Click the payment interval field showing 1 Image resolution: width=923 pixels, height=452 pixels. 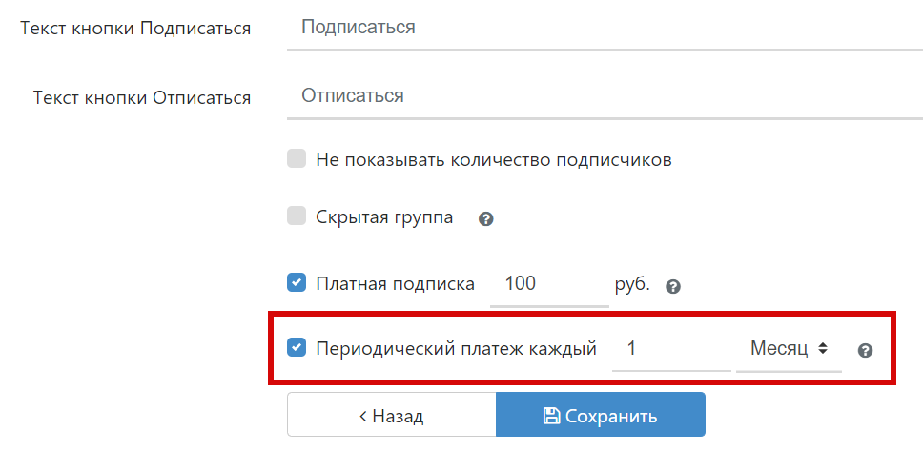point(670,349)
